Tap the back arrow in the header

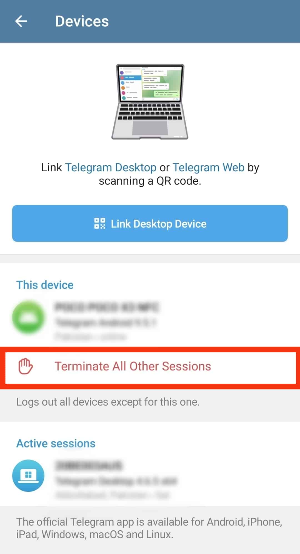(21, 21)
